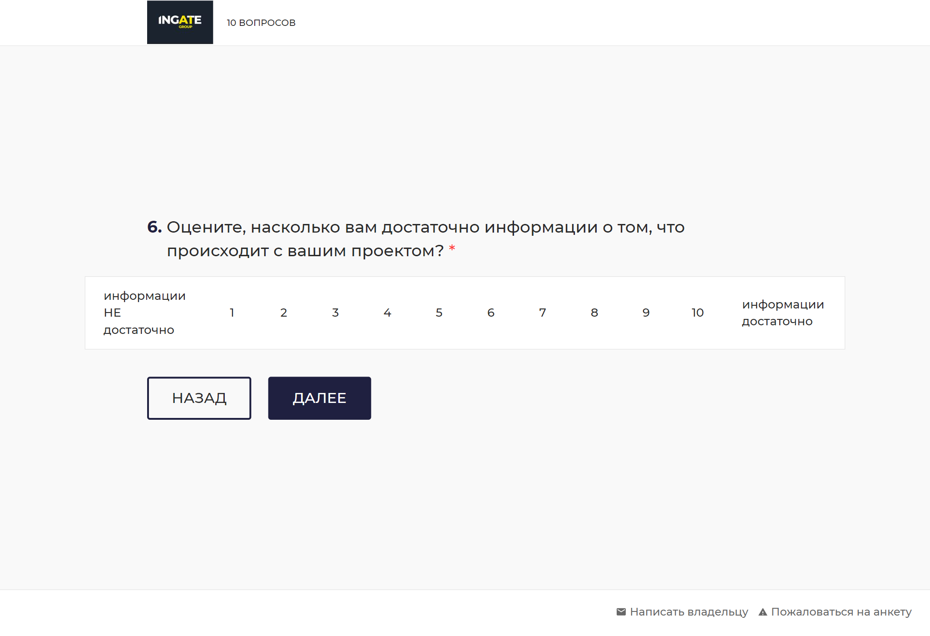
Task: Select the maximum rating 10
Action: [697, 313]
